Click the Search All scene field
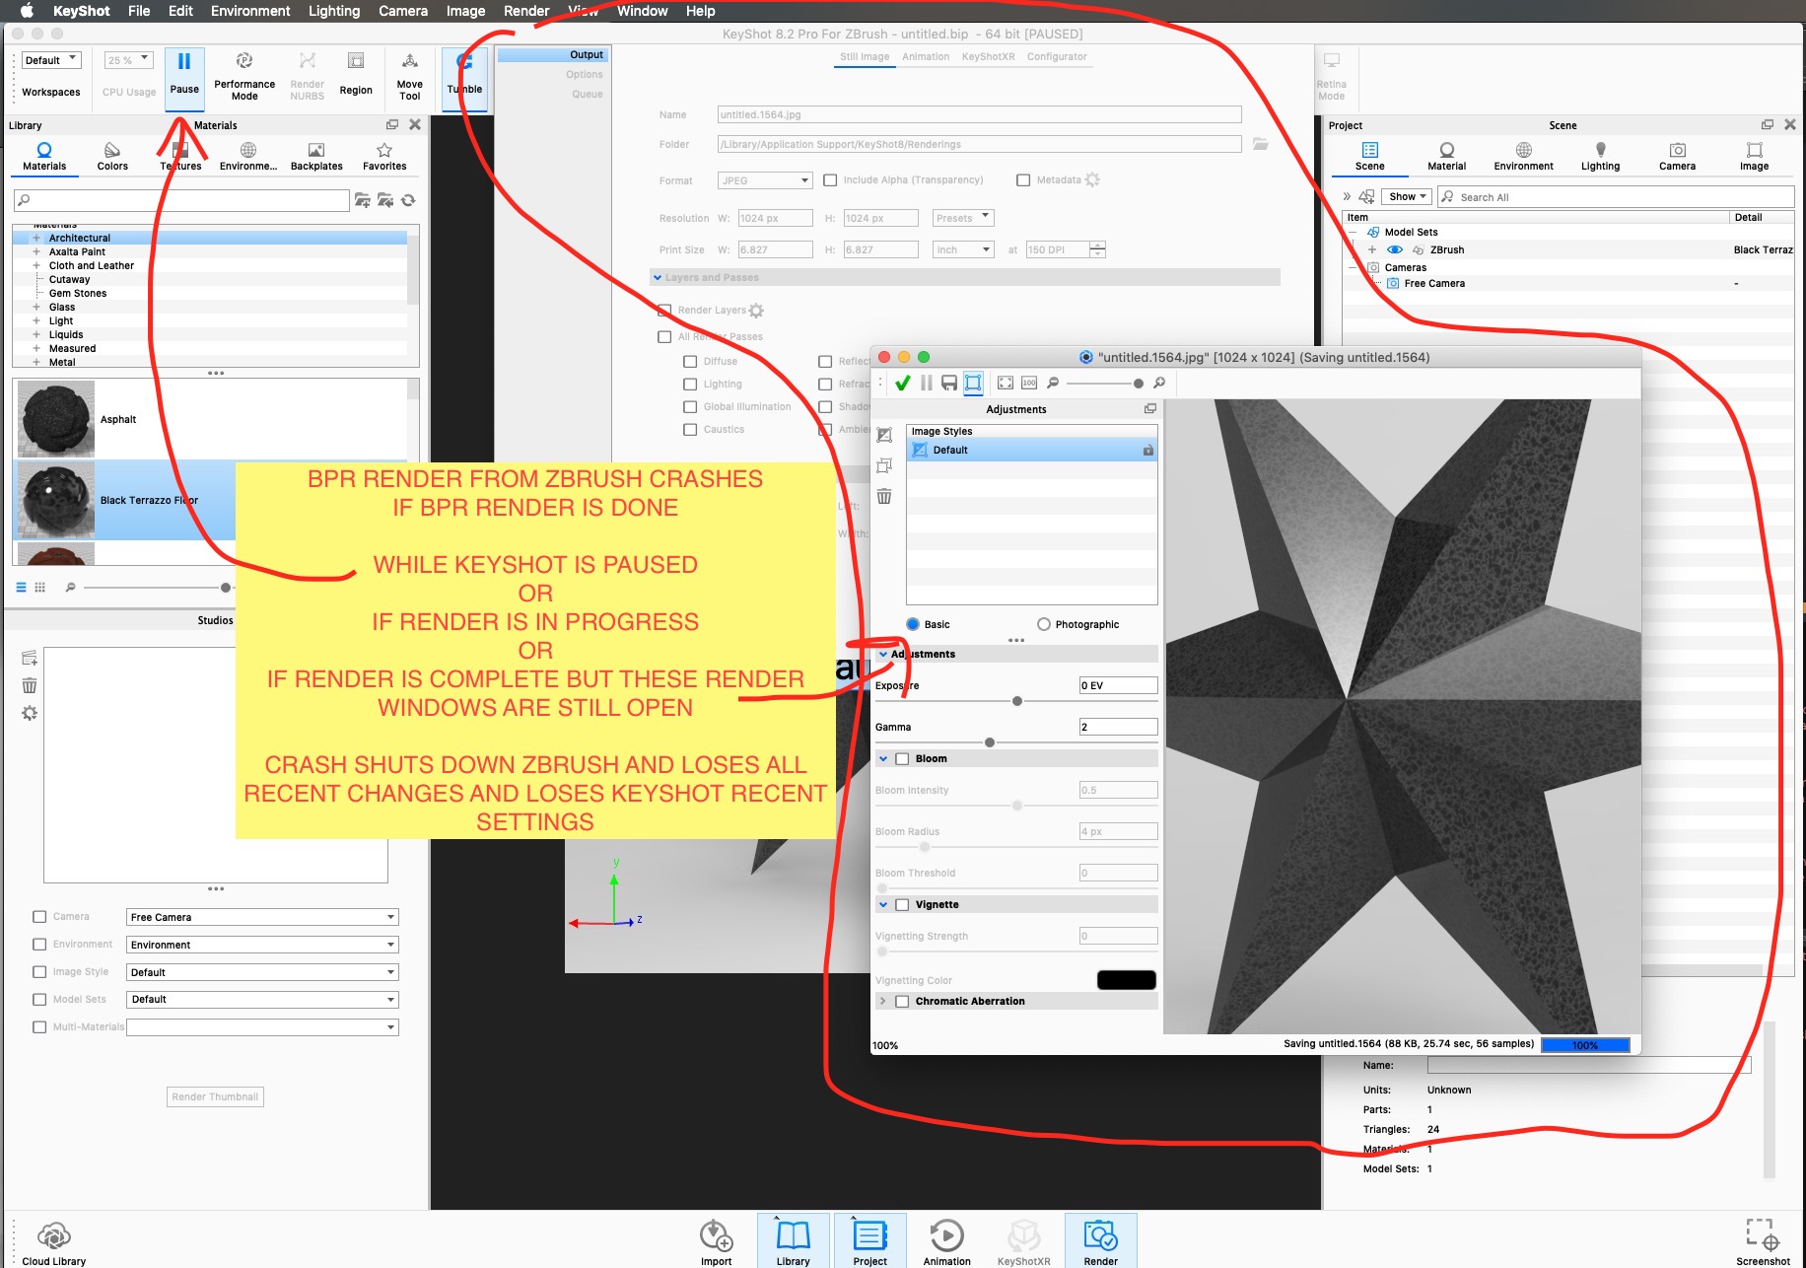1806x1268 pixels. click(1614, 197)
